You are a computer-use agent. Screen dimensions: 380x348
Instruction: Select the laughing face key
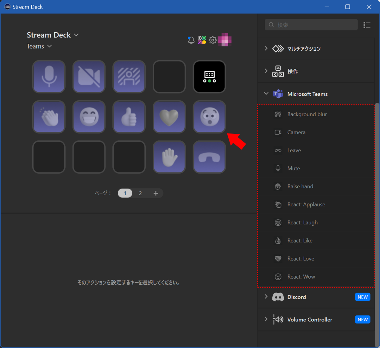pos(89,117)
